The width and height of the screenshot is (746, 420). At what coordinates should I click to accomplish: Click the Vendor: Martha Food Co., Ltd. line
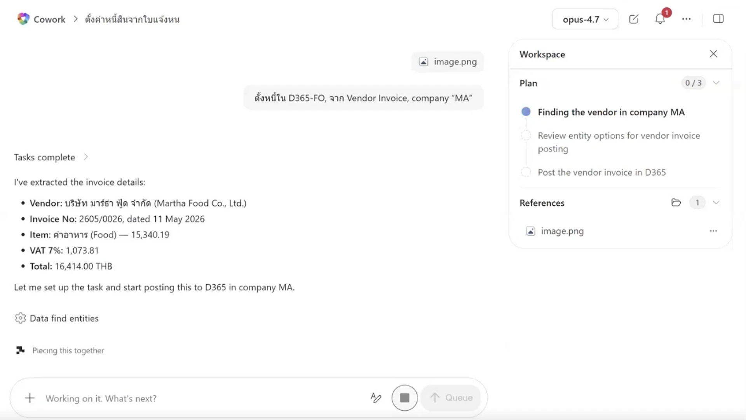pyautogui.click(x=138, y=203)
